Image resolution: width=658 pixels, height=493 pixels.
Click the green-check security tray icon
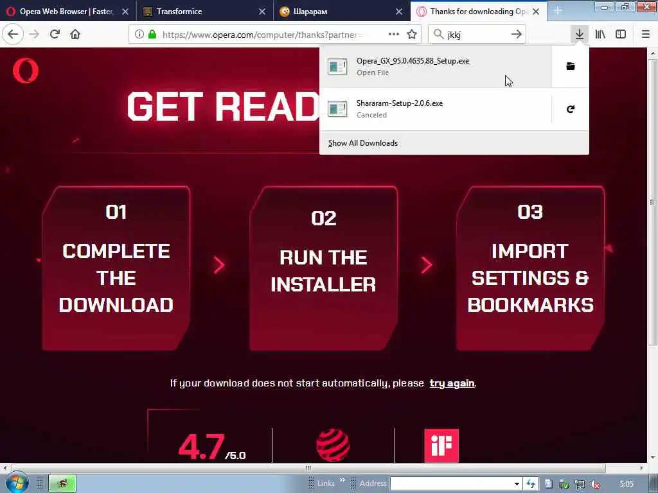coord(564,484)
